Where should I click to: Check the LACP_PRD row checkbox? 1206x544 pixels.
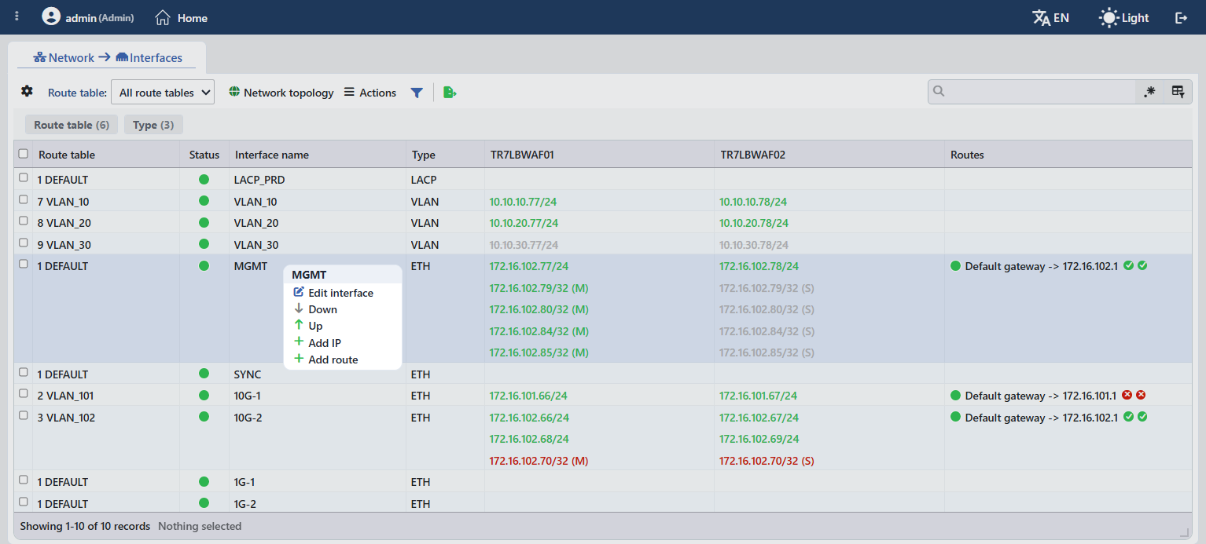[x=24, y=178]
